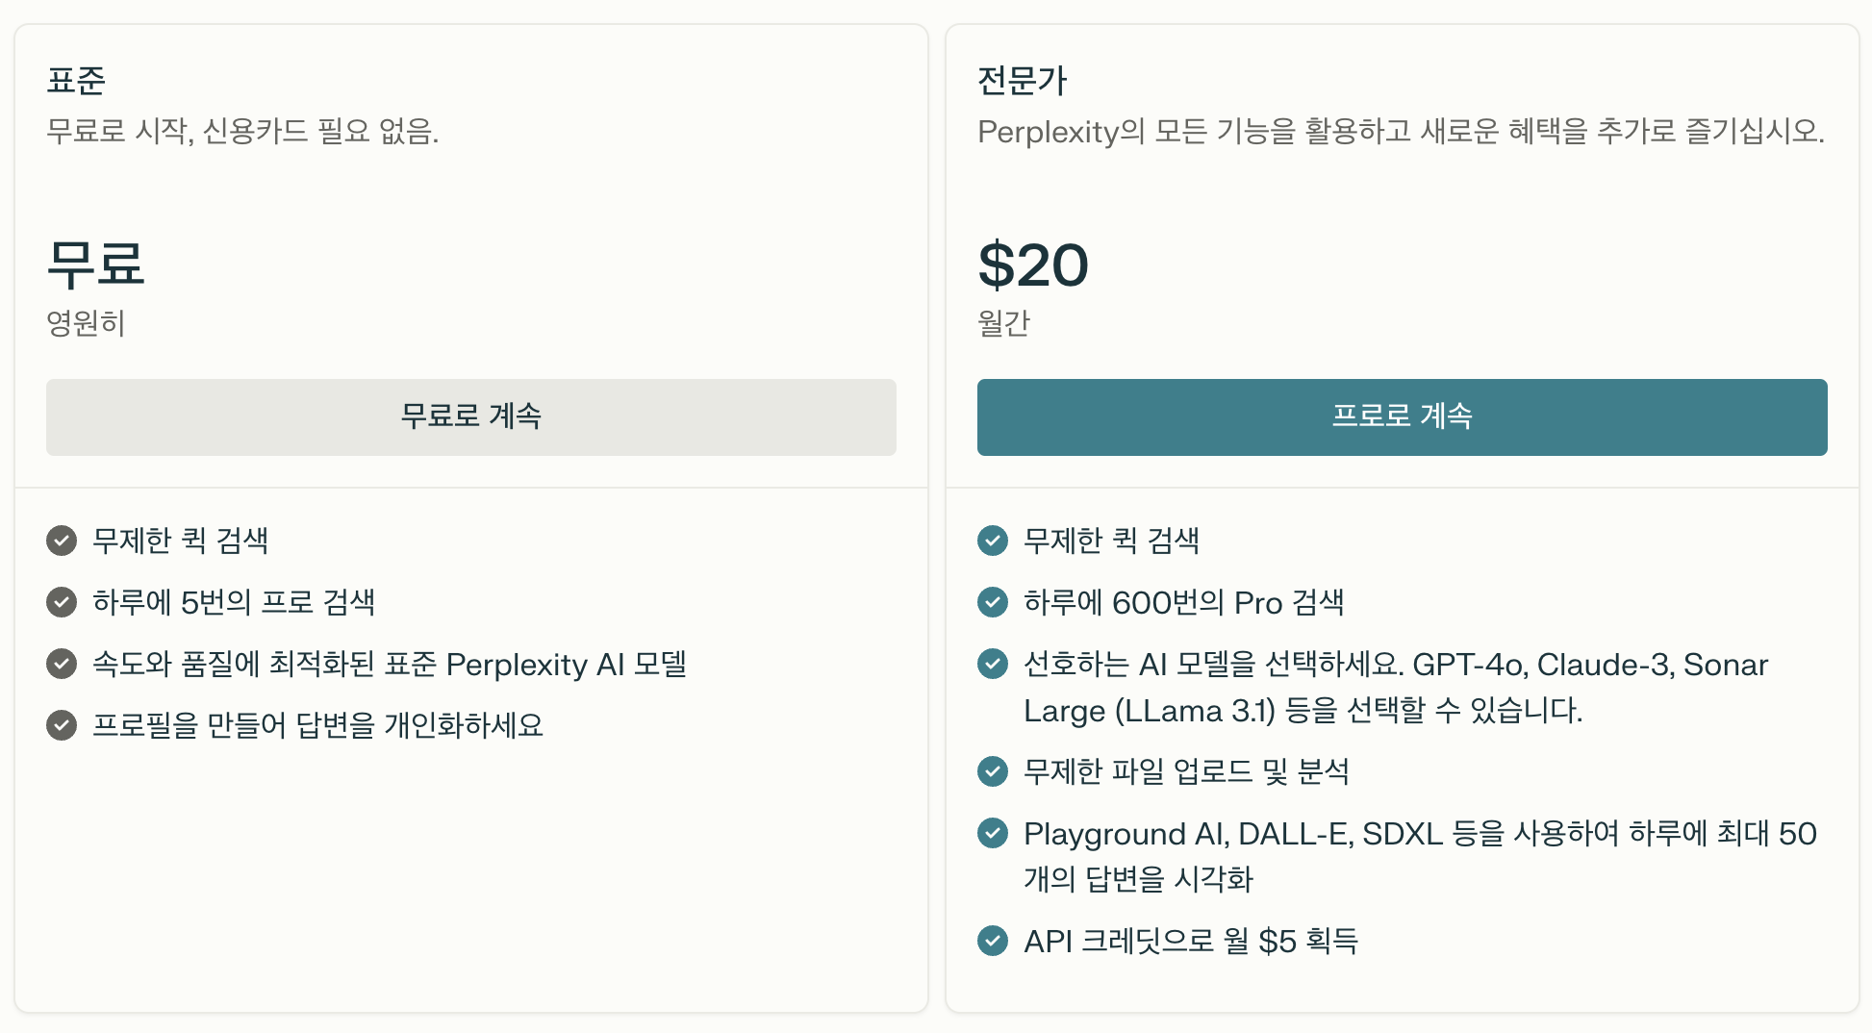Click the 프로로 계속 button
The image size is (1872, 1033).
click(1402, 416)
